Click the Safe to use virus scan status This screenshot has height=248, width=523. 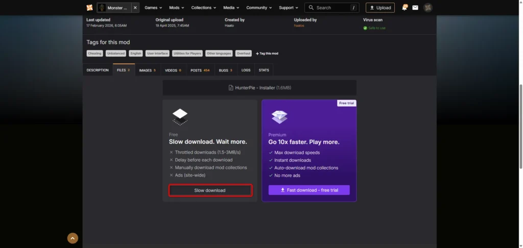[x=374, y=28]
